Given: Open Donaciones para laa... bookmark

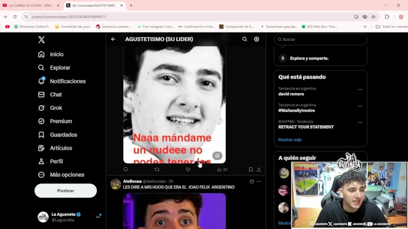Looking at the screenshot, I should (279, 27).
